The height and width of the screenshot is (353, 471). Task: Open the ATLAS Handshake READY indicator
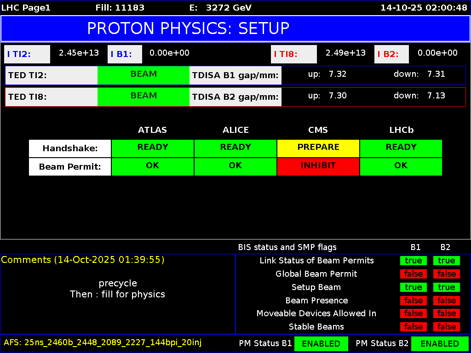click(x=152, y=147)
